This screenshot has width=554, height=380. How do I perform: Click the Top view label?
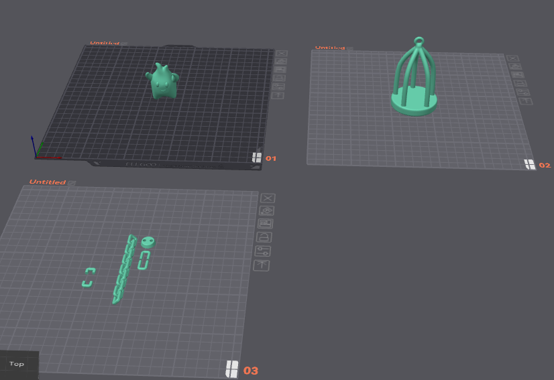(17, 364)
